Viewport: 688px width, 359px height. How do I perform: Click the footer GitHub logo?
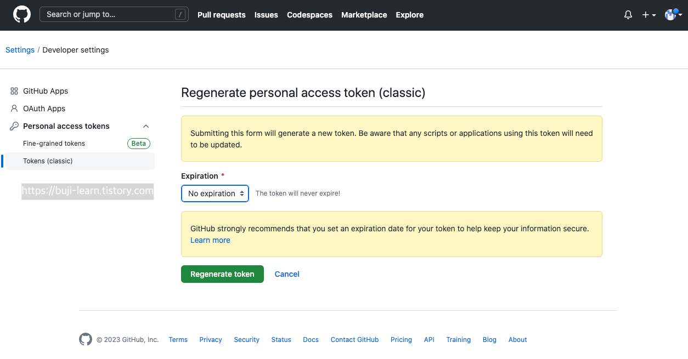click(86, 339)
